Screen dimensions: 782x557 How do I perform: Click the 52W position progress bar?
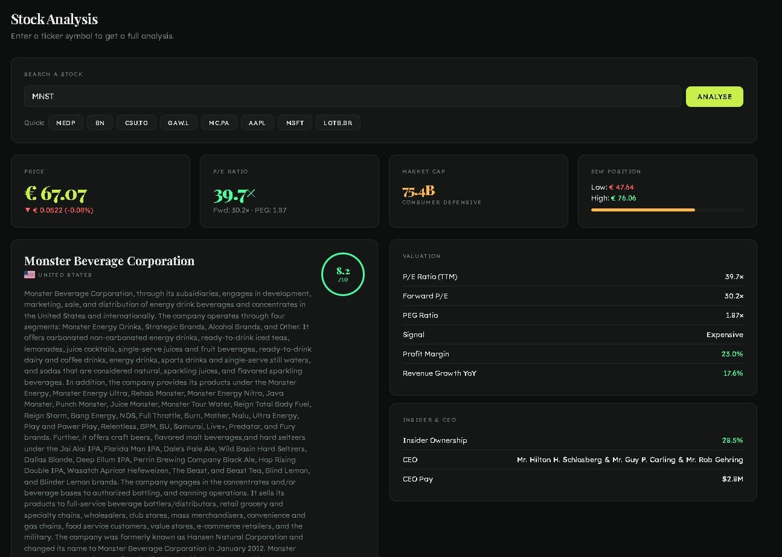pyautogui.click(x=667, y=210)
